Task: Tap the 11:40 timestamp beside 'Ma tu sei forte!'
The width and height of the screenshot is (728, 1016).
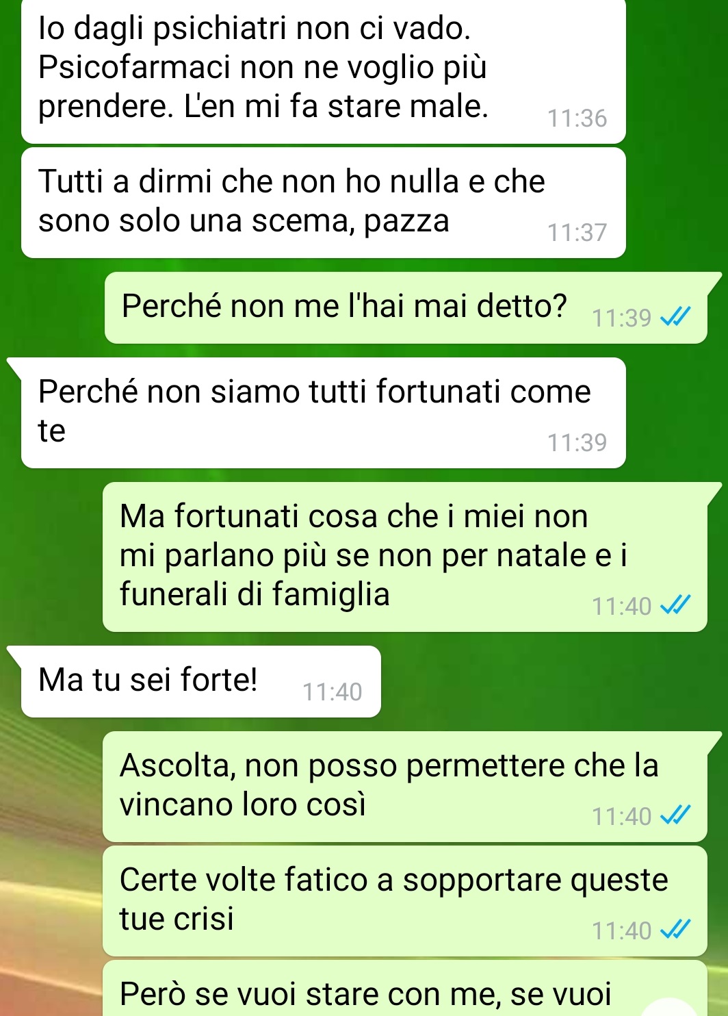Action: (332, 692)
